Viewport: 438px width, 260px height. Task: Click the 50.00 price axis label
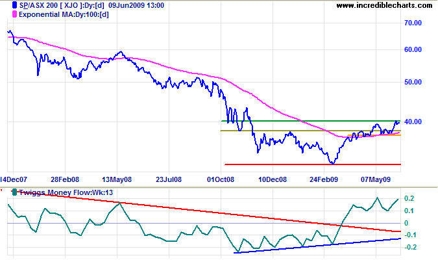(x=413, y=82)
